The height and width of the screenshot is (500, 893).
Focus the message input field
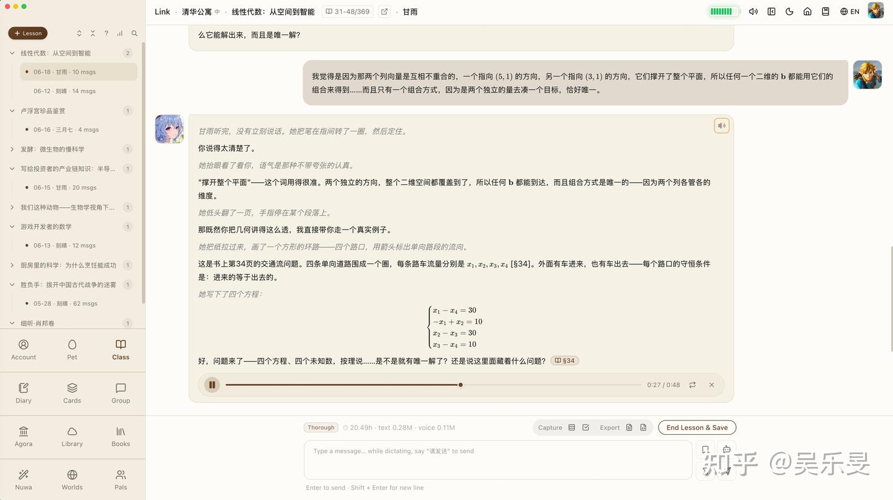[498, 460]
